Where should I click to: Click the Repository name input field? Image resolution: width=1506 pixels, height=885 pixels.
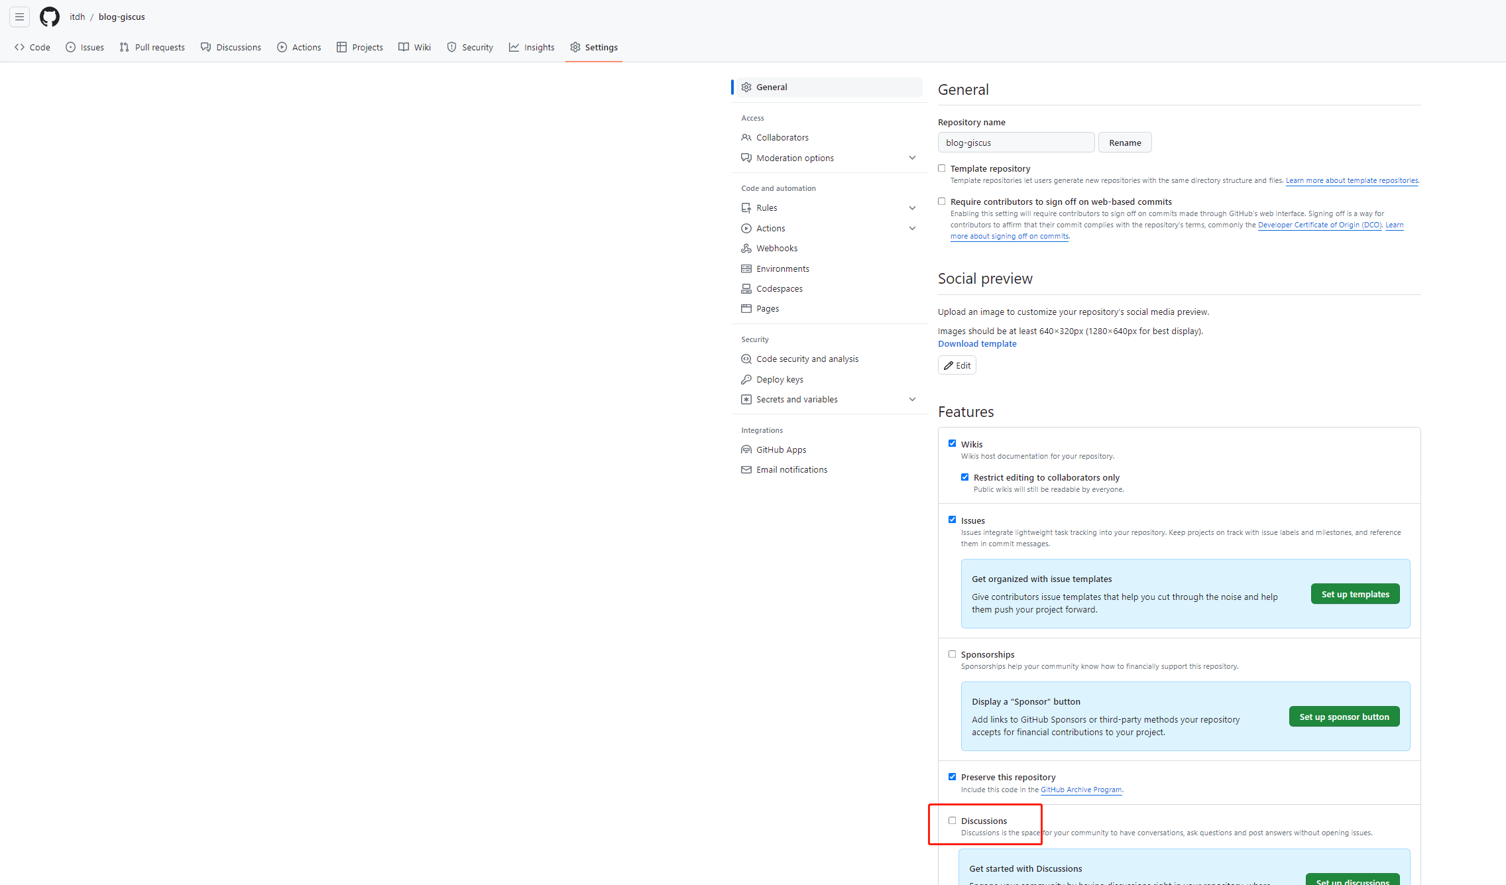coord(1016,143)
